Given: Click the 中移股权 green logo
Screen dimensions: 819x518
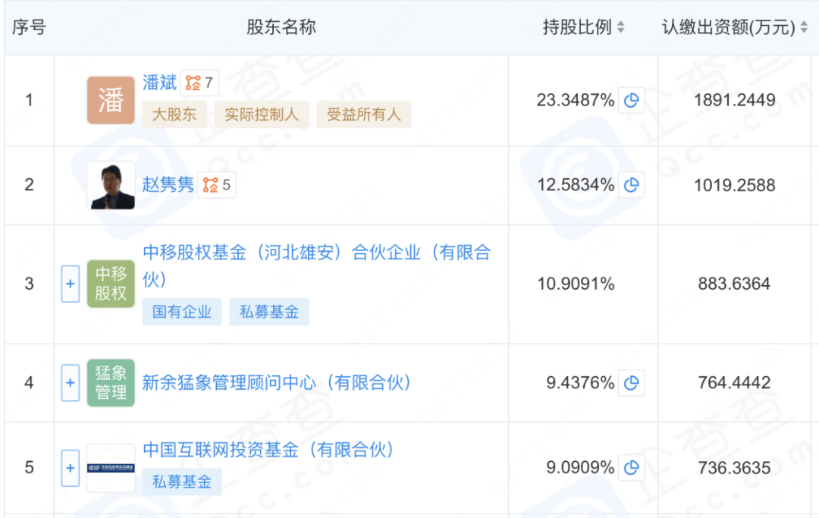Looking at the screenshot, I should (x=111, y=284).
